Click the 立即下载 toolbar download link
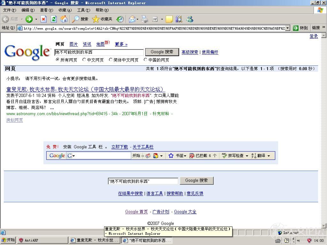The image size is (327, 245). [119, 147]
